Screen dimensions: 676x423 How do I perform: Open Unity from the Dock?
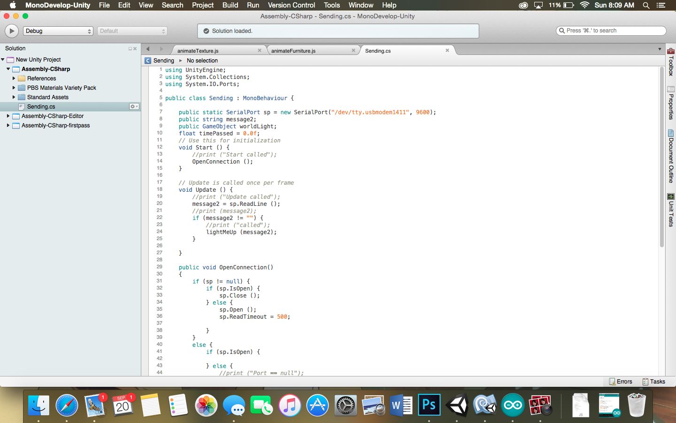[457, 405]
